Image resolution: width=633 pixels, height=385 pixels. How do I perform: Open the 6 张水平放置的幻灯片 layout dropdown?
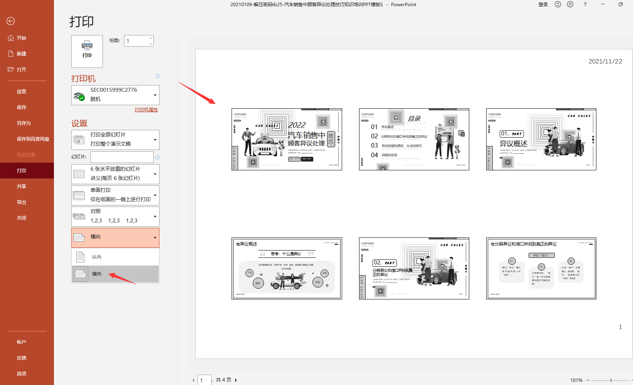[115, 174]
